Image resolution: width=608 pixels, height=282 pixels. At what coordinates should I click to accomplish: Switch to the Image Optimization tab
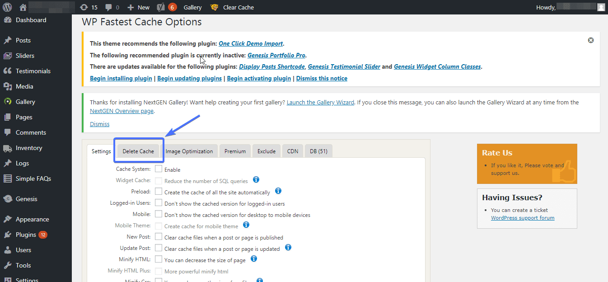click(189, 151)
